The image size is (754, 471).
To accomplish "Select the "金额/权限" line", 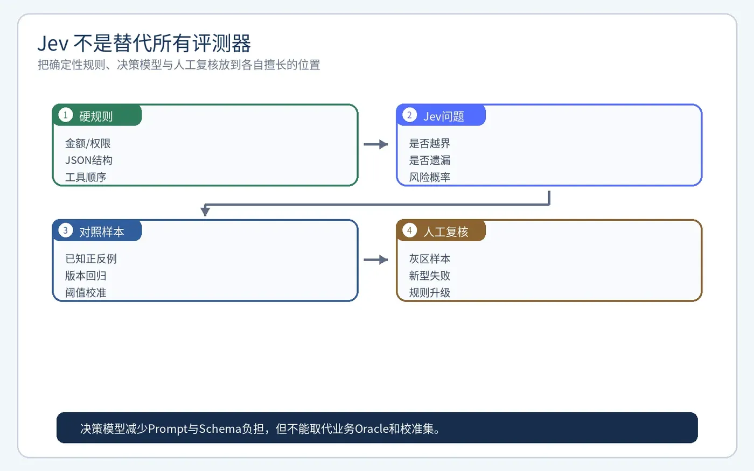I will tap(88, 143).
